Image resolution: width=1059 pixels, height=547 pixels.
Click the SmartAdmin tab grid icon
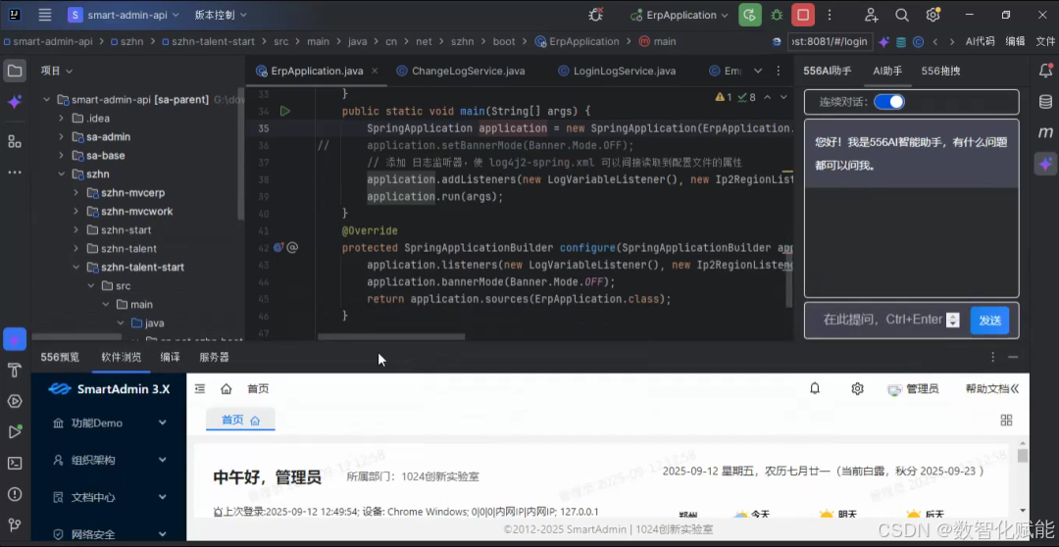tap(1006, 420)
